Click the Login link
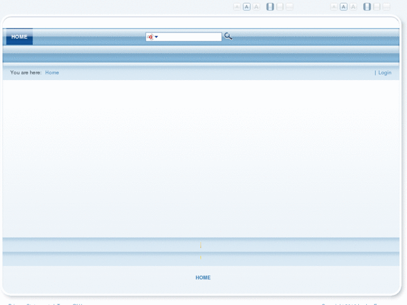Screen dimensions: 407x305 point(385,73)
